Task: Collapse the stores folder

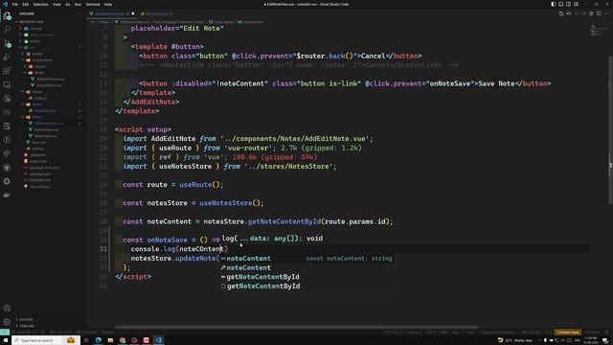Action: pos(37,104)
